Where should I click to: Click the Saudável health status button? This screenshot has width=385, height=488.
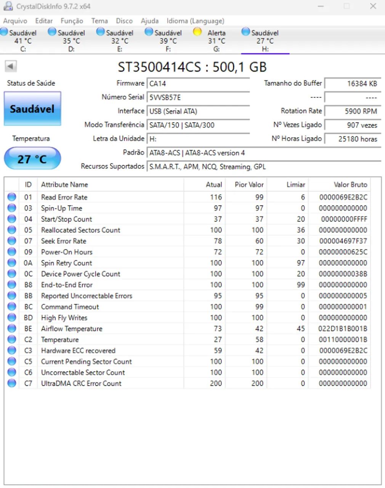coord(32,109)
